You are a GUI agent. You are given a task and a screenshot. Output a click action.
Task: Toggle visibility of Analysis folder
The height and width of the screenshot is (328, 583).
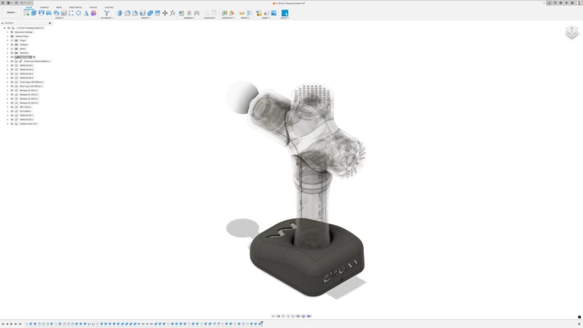12,44
